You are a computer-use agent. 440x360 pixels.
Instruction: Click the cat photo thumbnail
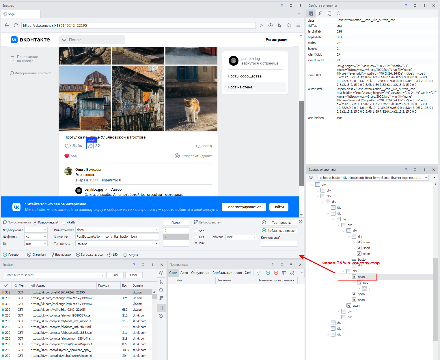point(191,98)
